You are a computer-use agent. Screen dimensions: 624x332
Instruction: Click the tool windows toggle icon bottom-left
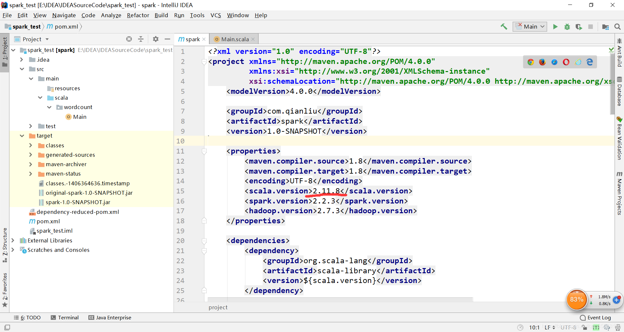[7, 327]
